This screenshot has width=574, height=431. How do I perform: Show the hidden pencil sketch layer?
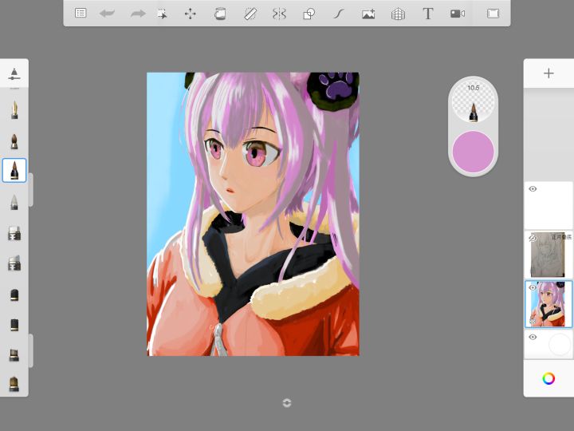(533, 238)
